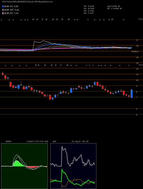The width and height of the screenshot is (143, 189).
Task: Click the price axis label 10
Action: (x=137, y=80)
